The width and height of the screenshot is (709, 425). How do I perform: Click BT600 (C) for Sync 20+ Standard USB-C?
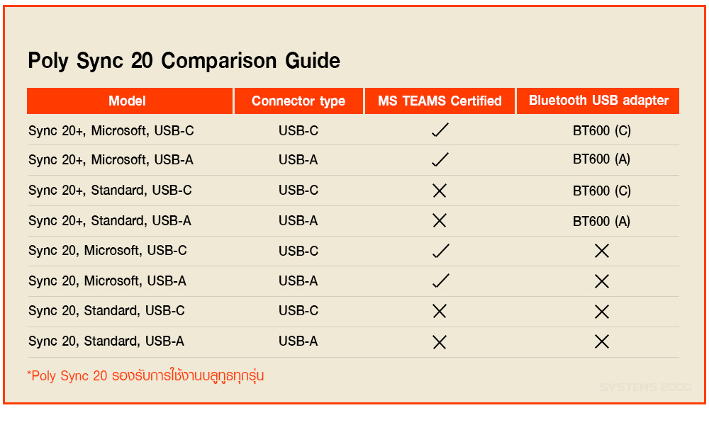(601, 191)
